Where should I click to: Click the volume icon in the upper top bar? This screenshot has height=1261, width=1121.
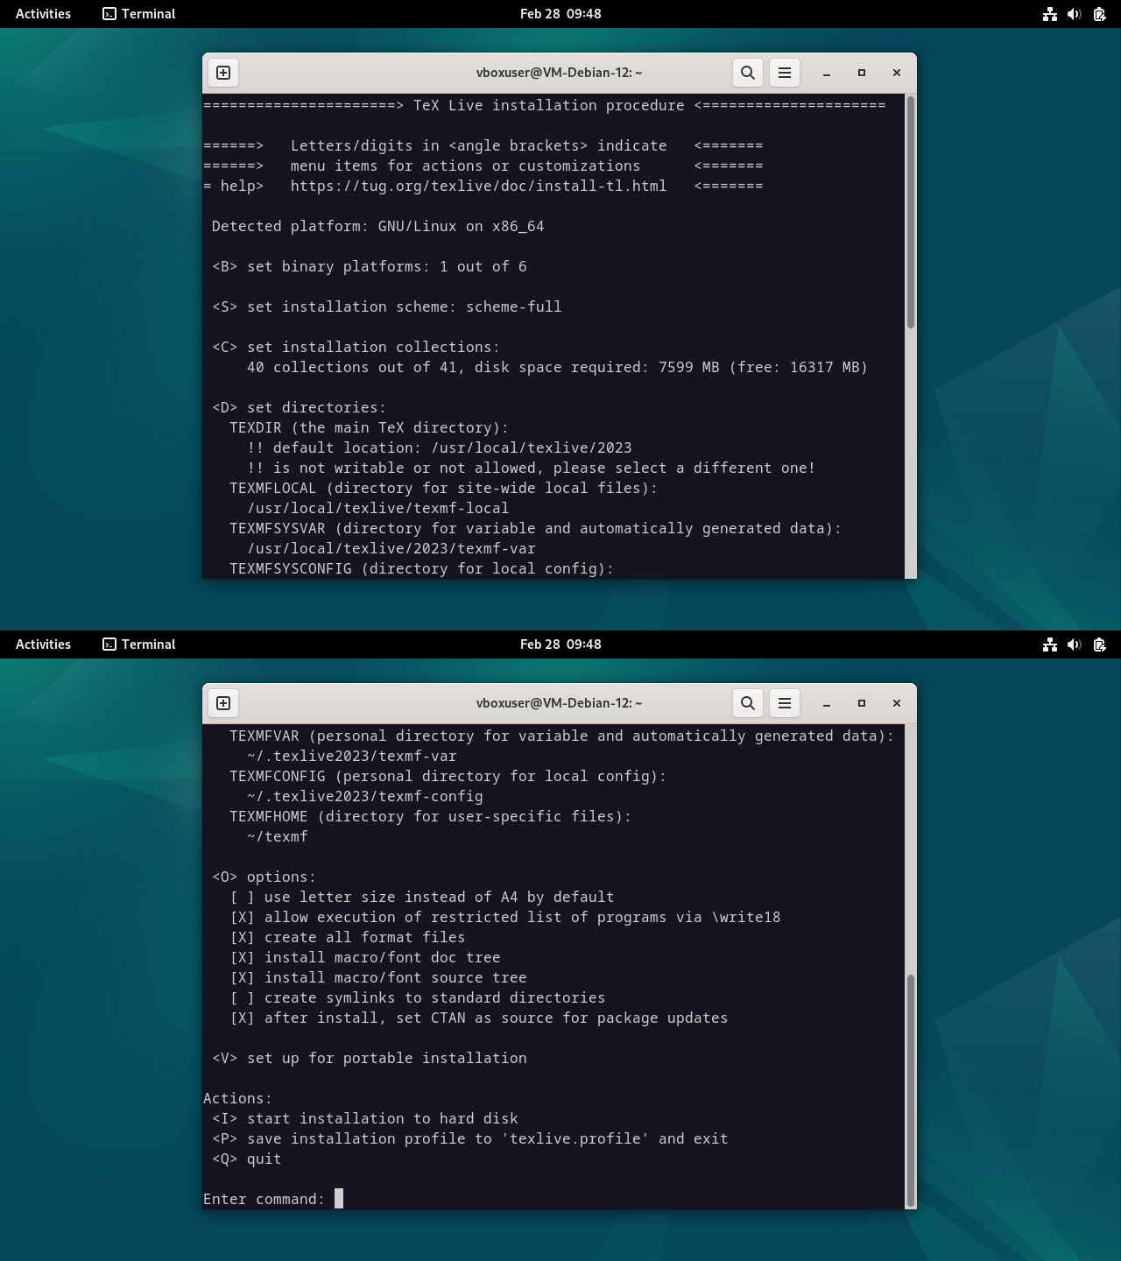pos(1075,14)
